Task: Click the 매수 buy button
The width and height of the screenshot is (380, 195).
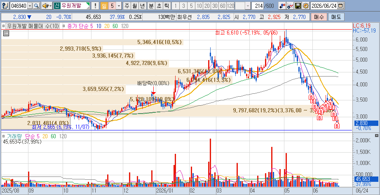Action: click(319, 17)
